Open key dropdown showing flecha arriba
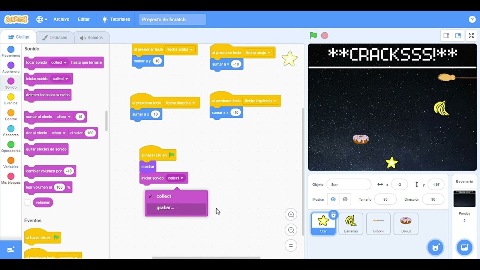 [180, 49]
